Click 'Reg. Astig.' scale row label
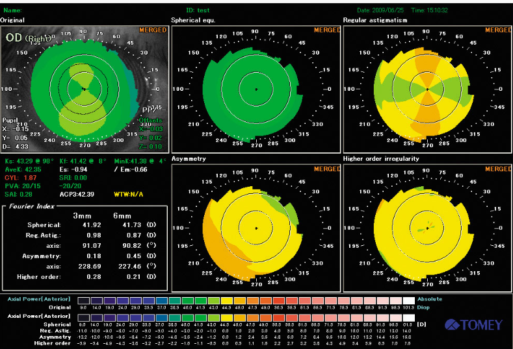Viewport: 513px width, 349px height. [58, 331]
